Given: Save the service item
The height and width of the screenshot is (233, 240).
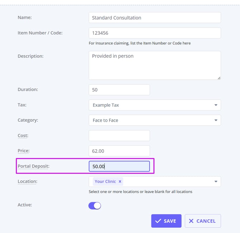Looking at the screenshot, I should (x=166, y=221).
